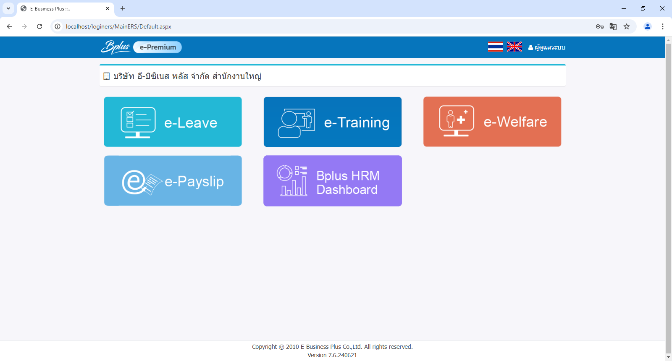Click the page vertical scrollbar
Screen dimensions: 672x361
[x=668, y=199]
